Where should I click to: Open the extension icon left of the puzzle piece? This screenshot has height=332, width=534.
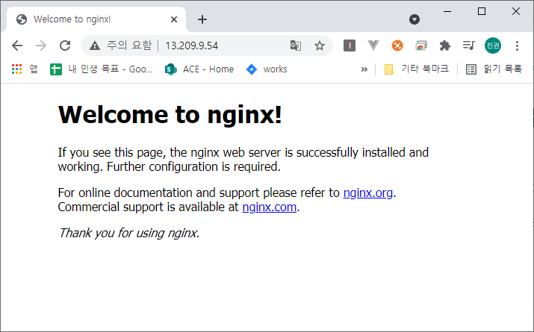click(x=421, y=46)
